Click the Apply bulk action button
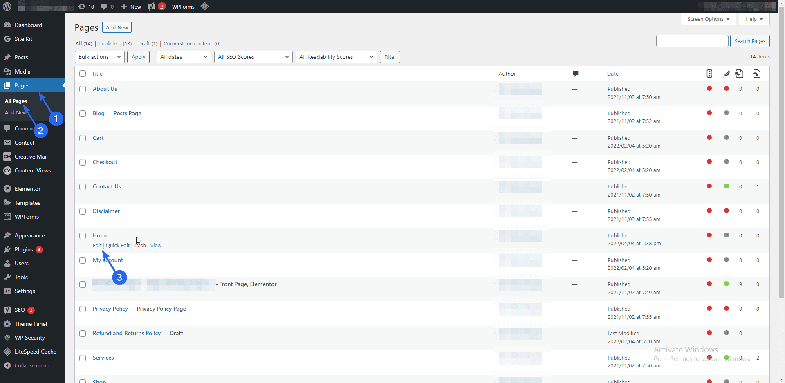This screenshot has height=383, width=785. [139, 57]
